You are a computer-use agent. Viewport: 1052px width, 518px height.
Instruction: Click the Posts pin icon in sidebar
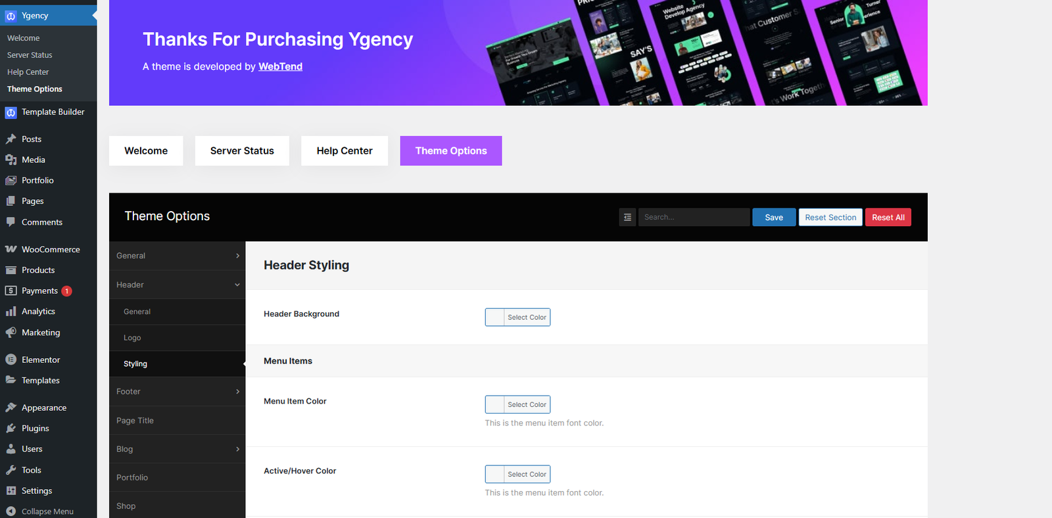[x=11, y=139]
